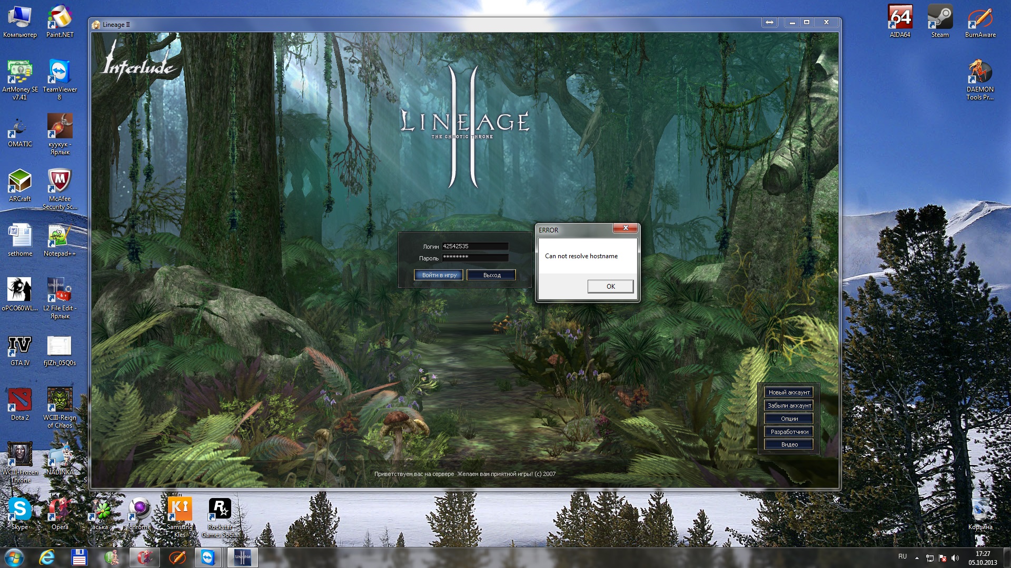Open Опции in side menu

click(x=789, y=419)
